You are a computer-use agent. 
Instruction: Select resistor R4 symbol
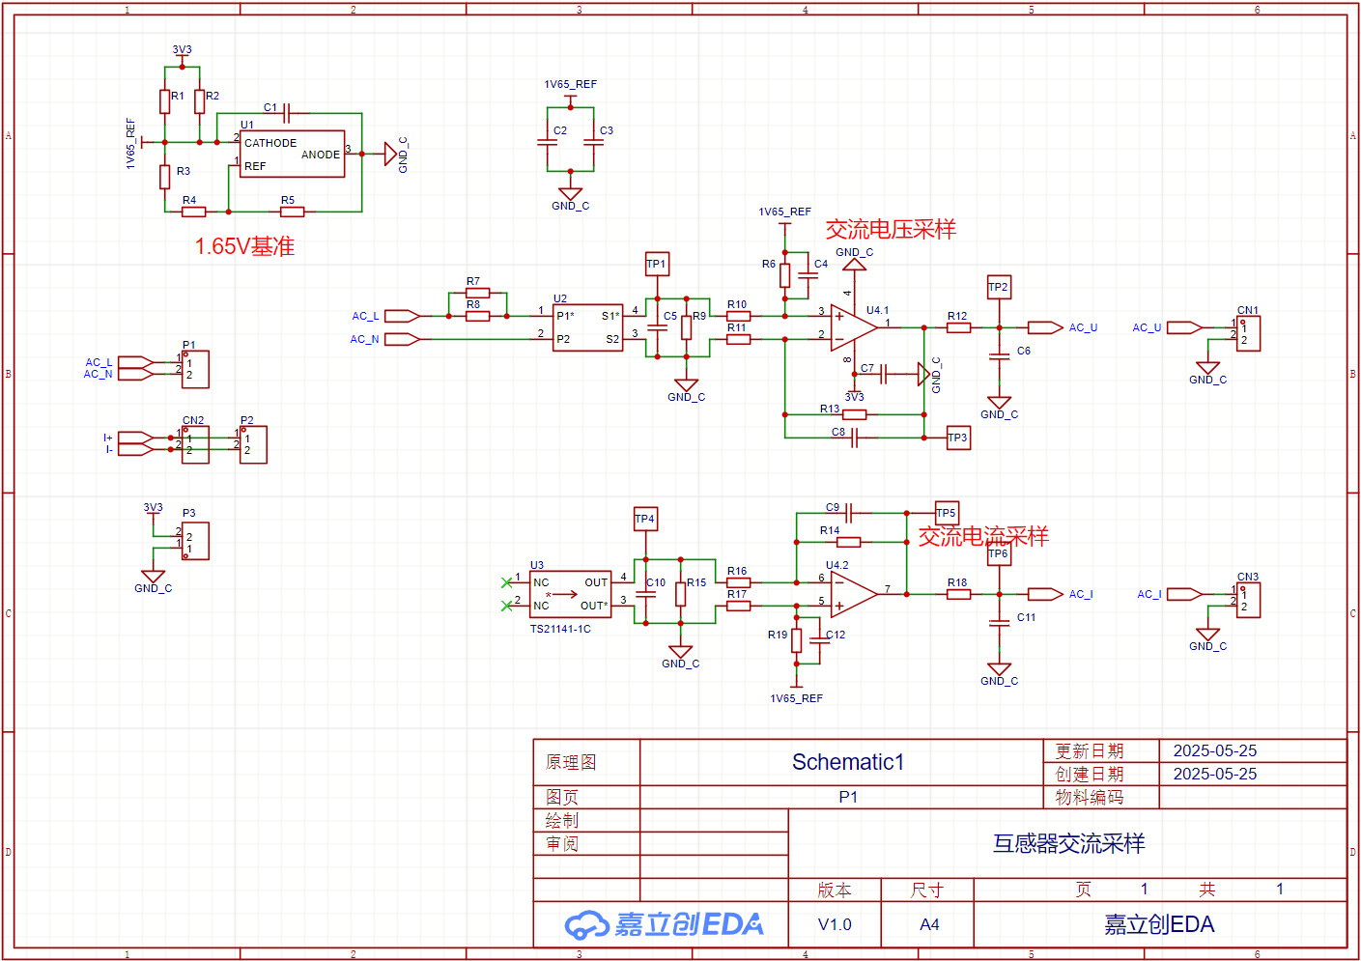tap(194, 212)
